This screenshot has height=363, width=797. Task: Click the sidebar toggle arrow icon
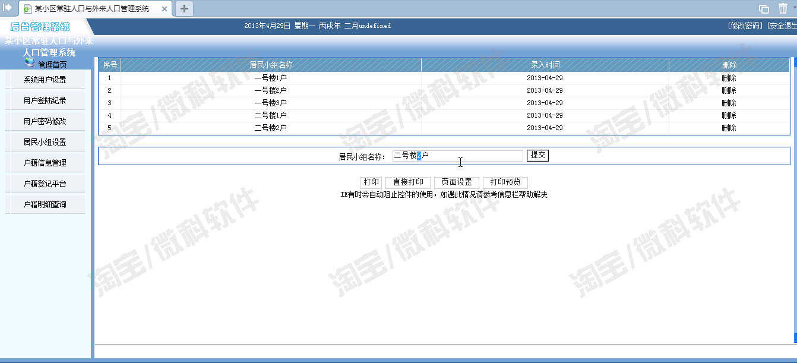click(8, 7)
